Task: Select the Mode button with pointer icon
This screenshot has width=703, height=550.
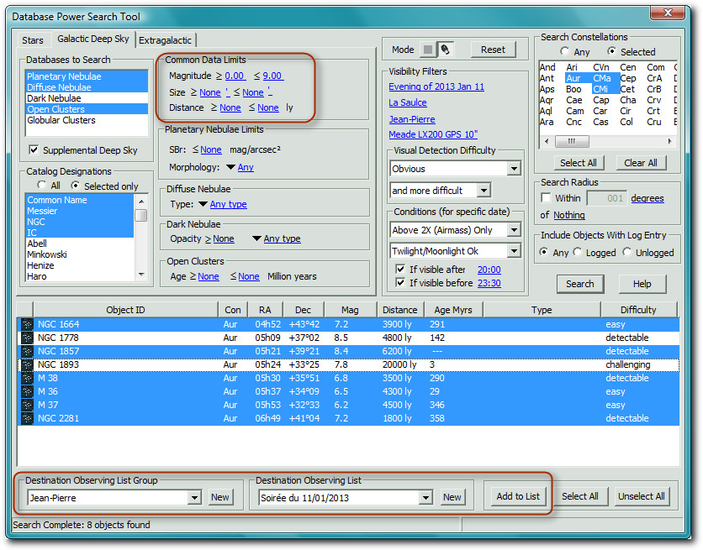Action: [x=445, y=50]
